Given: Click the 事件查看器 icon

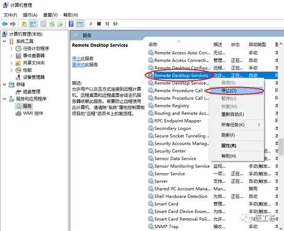Looking at the screenshot, I should point(18,56).
